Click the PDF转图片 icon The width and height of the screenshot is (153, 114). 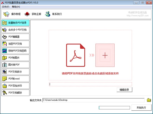(x=4, y=58)
